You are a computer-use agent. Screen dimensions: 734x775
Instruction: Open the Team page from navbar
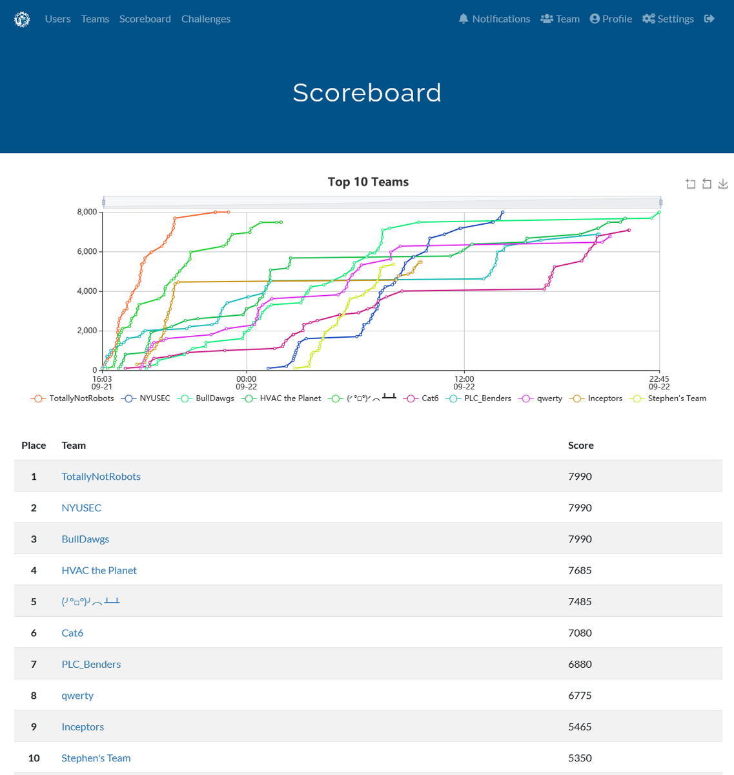coord(560,19)
